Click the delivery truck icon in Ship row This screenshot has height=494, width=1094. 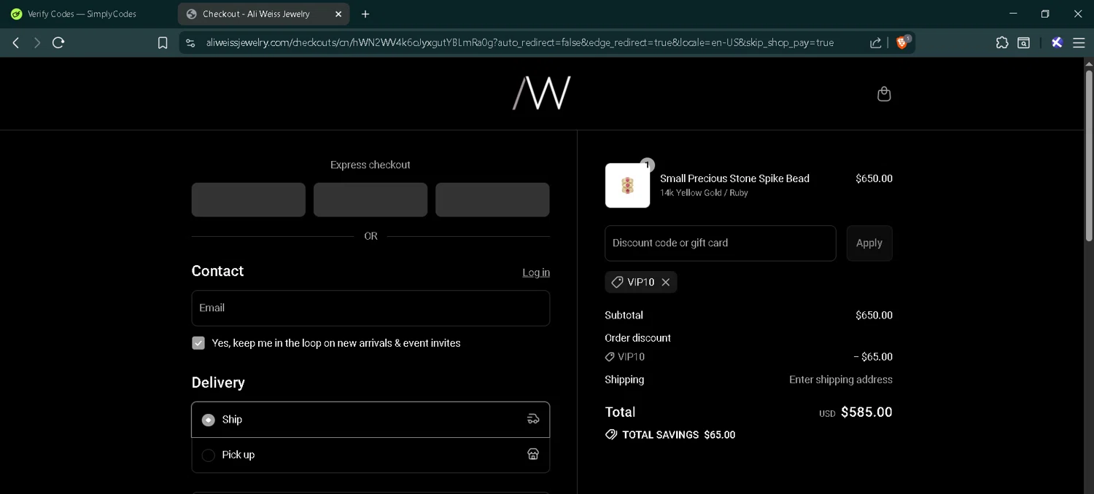pos(533,419)
